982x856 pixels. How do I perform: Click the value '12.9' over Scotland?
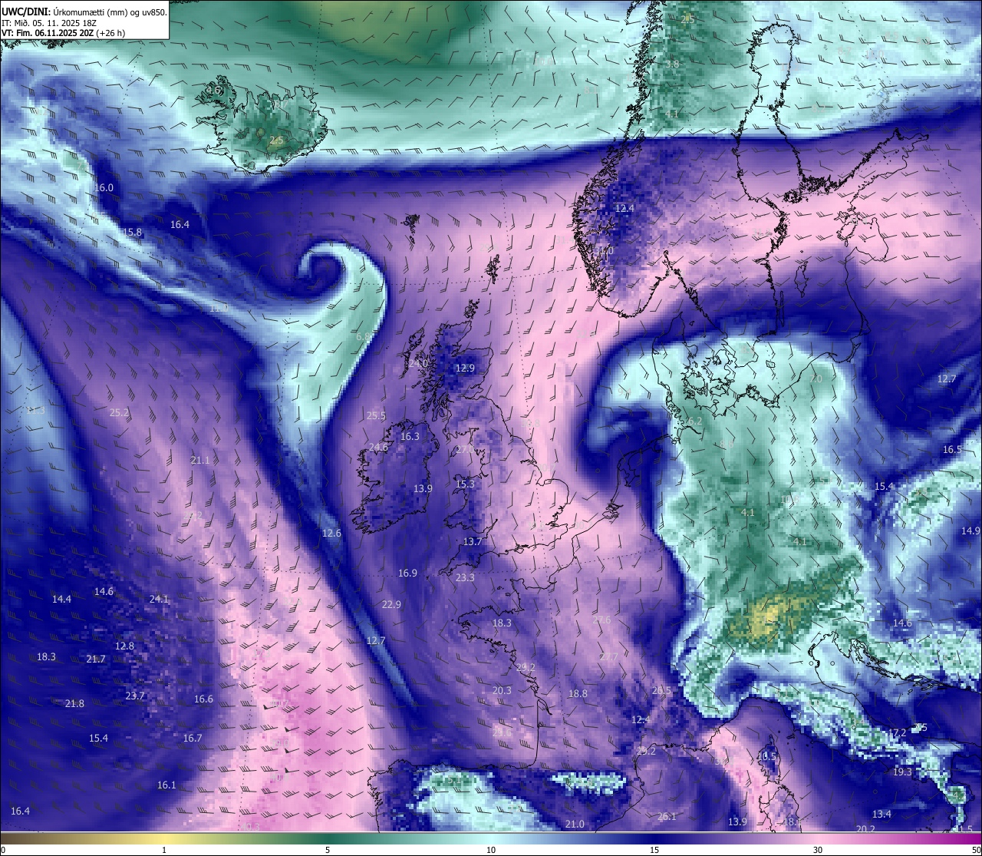[x=465, y=369]
